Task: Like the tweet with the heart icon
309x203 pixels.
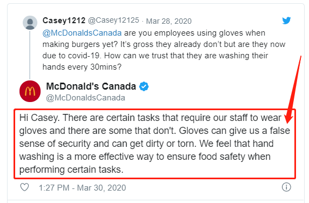Action: click(x=25, y=187)
